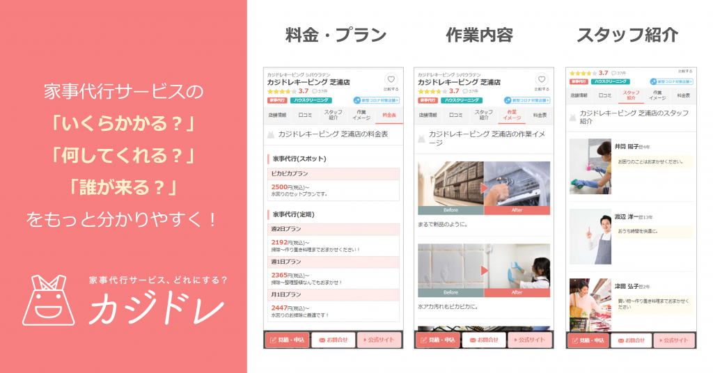Screen dimensions: 713x373
Task: Click the 37件 review bubble in 作業イメージ screen
Action: 470,91
